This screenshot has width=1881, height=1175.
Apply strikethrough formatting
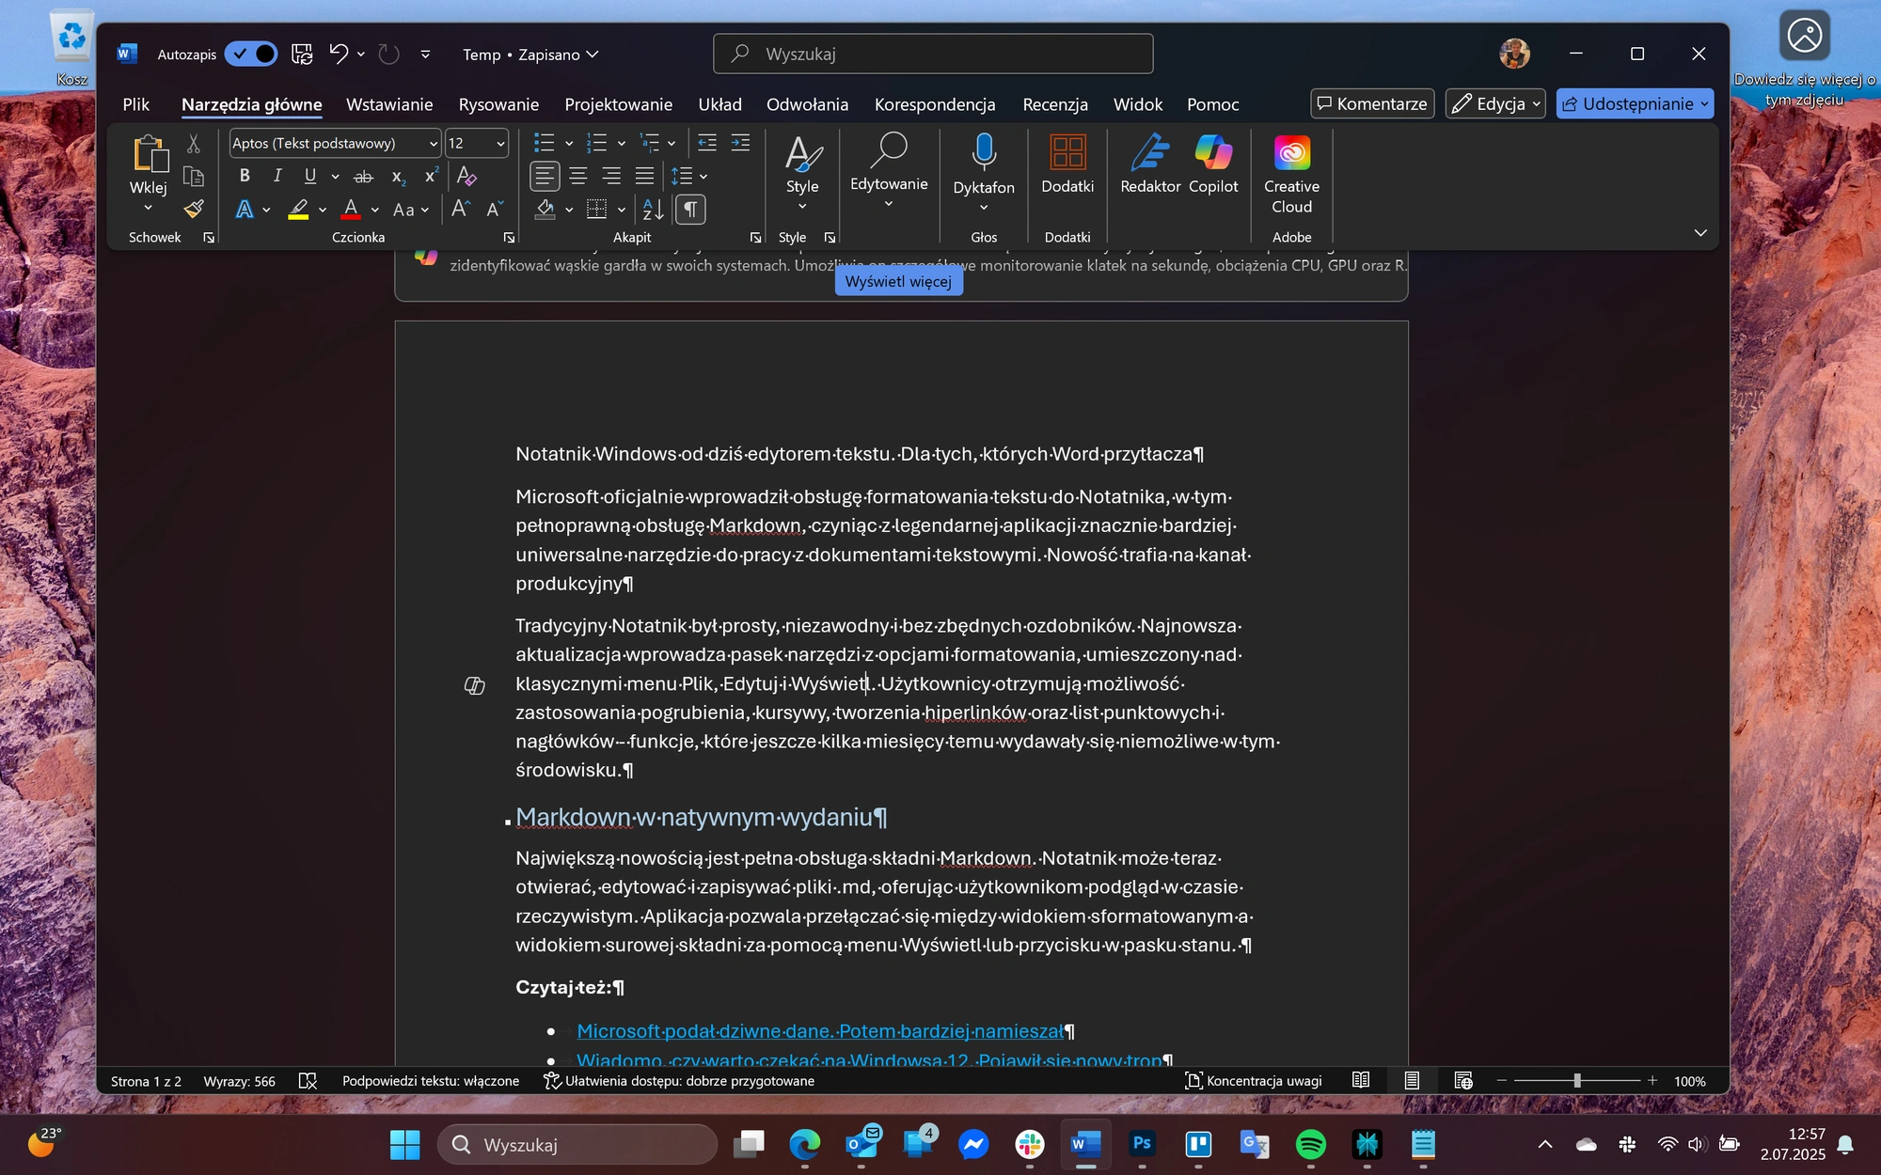tap(363, 177)
